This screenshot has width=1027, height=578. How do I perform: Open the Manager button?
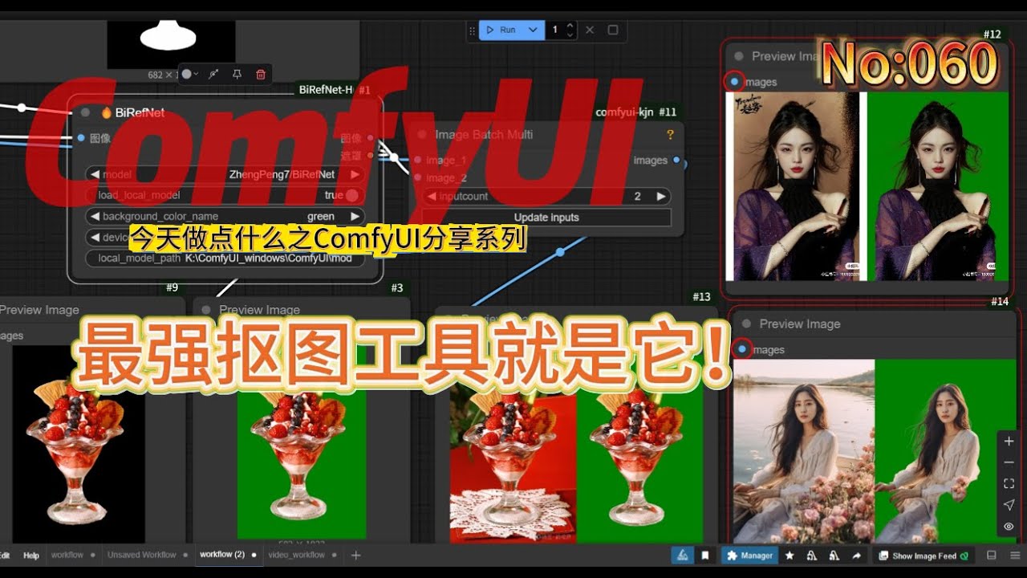[x=749, y=555]
